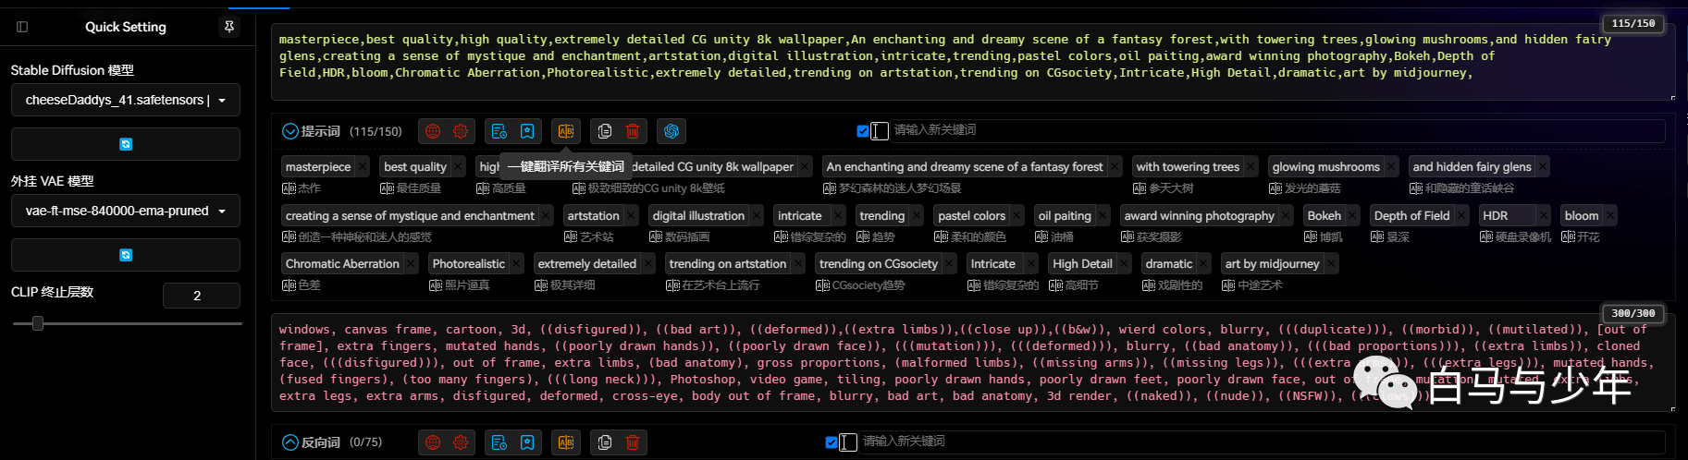Toggle the checkbox beside 反向词 keyword input
Screen dimensions: 1688x460
pyautogui.click(x=832, y=442)
